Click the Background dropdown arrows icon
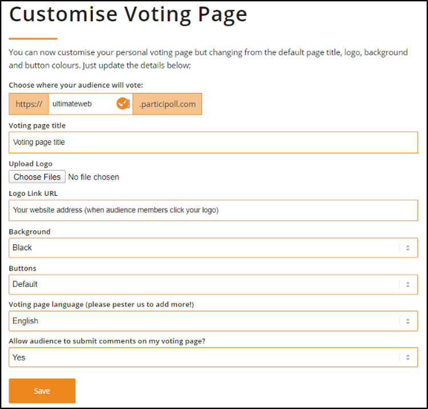The image size is (428, 409). (x=407, y=248)
